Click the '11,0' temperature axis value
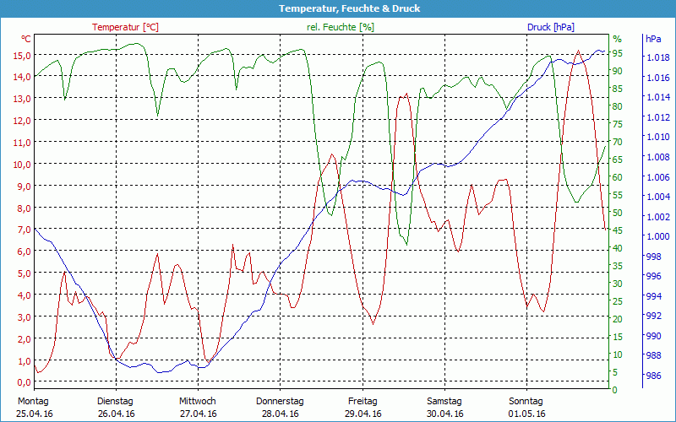 point(22,143)
